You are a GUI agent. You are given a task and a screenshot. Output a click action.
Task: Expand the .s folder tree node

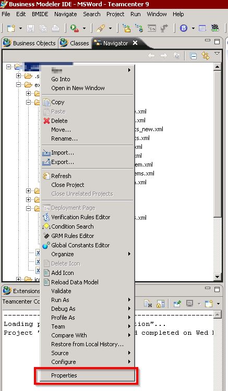(18, 75)
